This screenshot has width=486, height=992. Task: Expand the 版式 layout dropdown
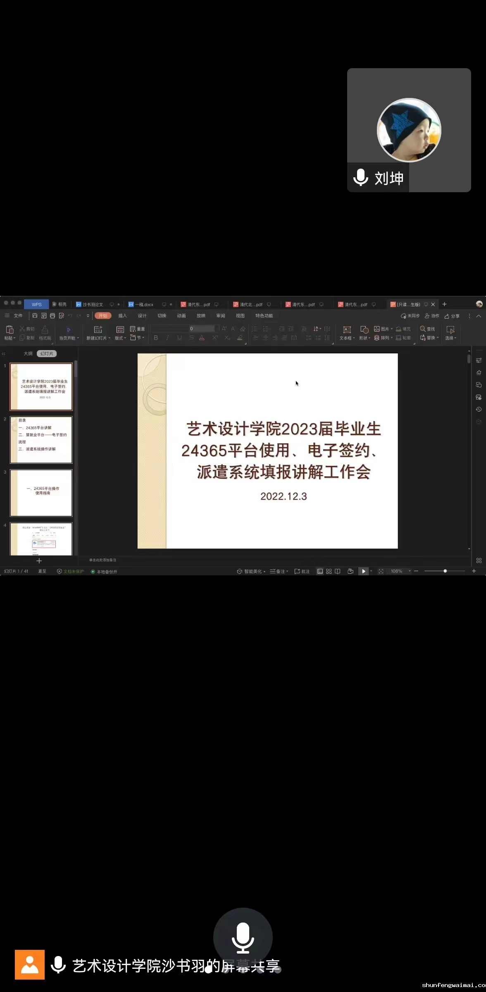coord(120,338)
